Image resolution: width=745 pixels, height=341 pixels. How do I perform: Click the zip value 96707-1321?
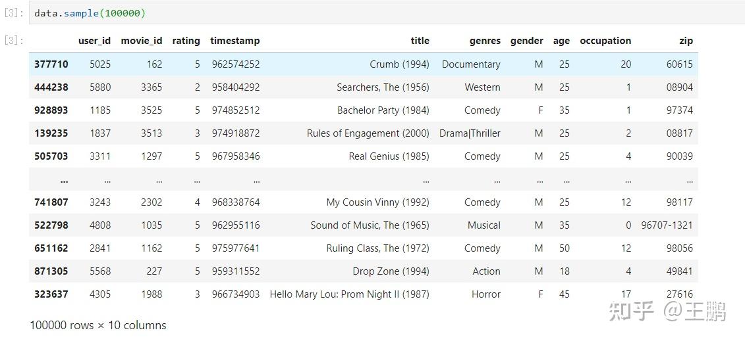click(x=667, y=225)
